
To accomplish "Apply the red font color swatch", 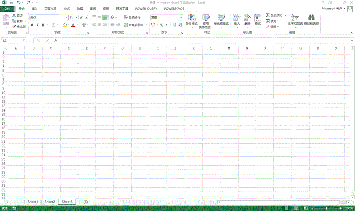I will (x=73, y=25).
